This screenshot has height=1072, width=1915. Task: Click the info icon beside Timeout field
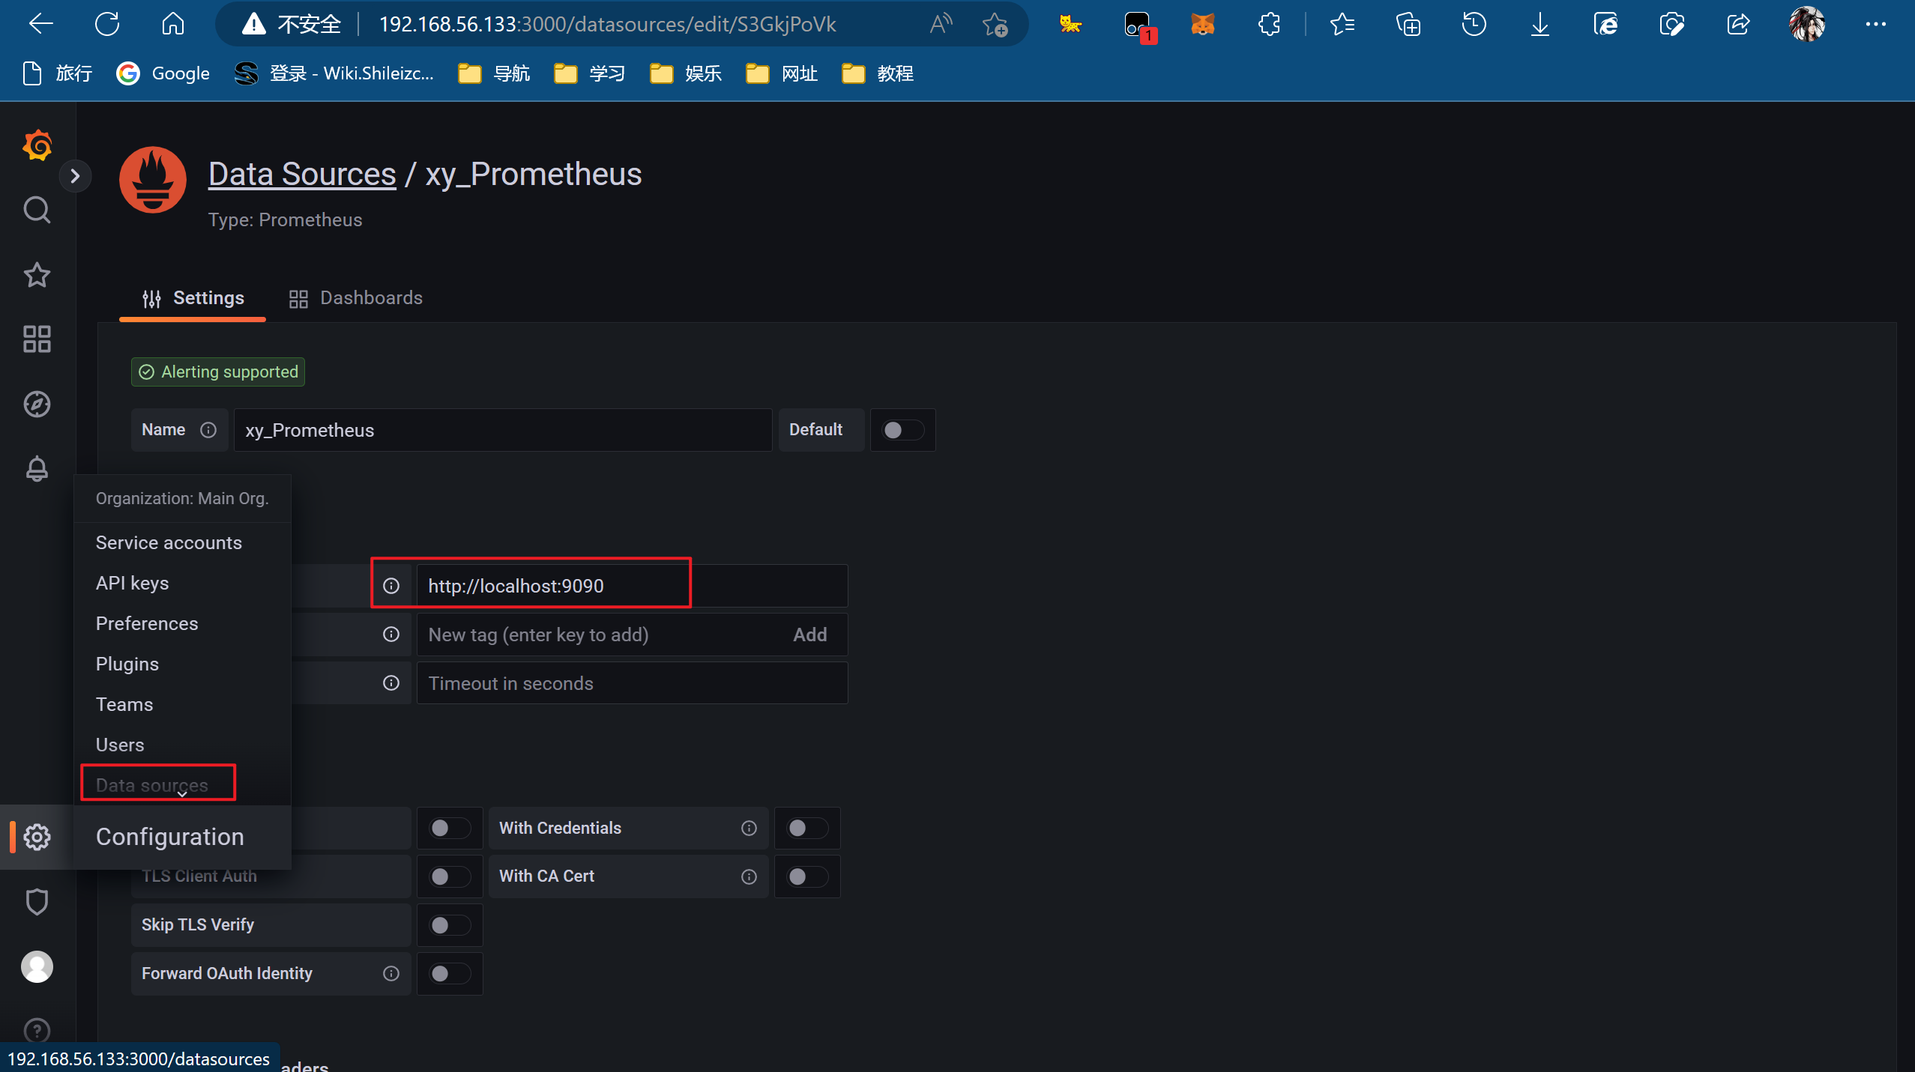[x=391, y=683]
